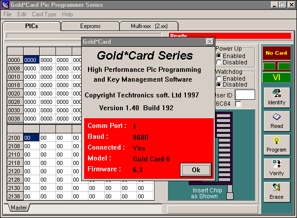Screen dimensions: 297x218
Task: Click last 00 cell in row 2138
Action: (145, 196)
